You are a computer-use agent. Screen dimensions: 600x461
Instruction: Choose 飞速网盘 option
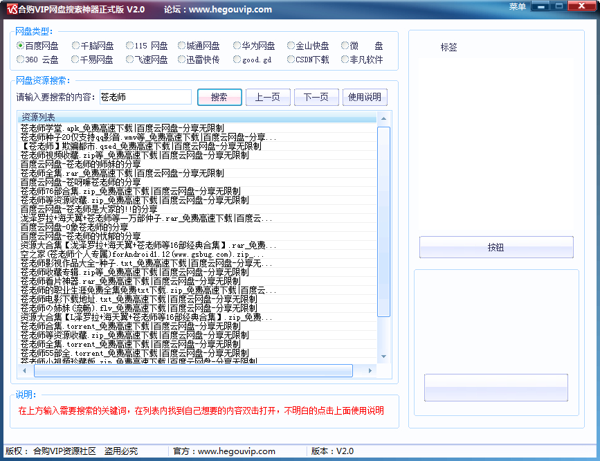tap(147, 60)
